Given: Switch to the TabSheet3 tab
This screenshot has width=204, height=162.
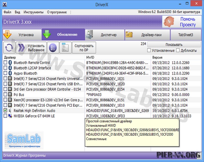Looking at the screenshot, I should click(x=186, y=35).
